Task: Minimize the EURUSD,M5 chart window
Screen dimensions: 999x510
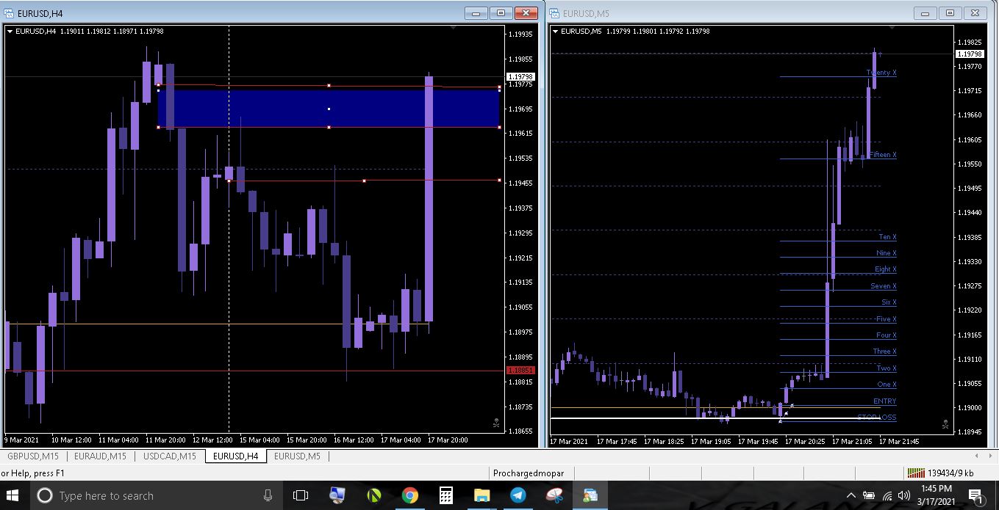Action: click(x=925, y=13)
